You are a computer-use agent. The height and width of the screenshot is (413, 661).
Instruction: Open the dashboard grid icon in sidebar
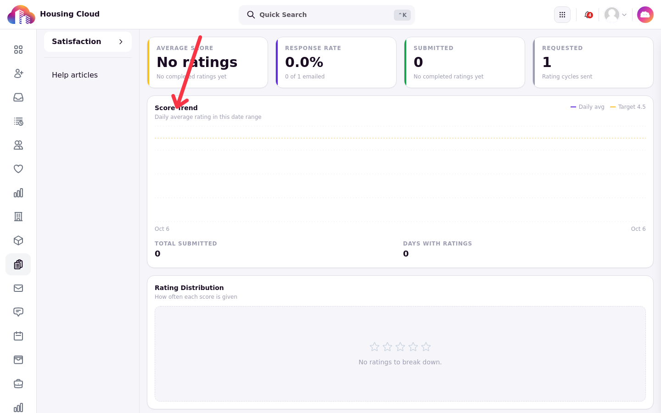point(18,50)
